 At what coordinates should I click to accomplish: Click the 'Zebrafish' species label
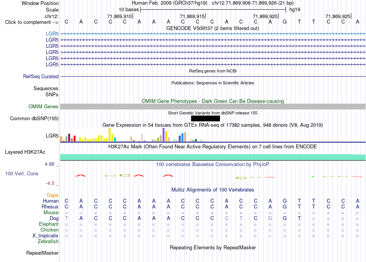48,242
